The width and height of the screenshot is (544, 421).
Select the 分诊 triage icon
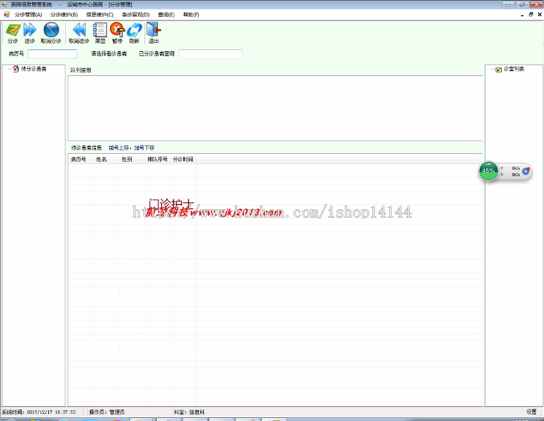tap(12, 32)
